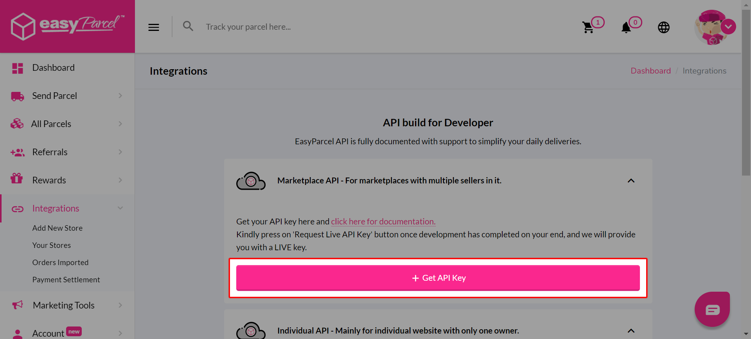Click the new badge beside Account
Viewport: 751px width, 339px height.
pos(74,332)
